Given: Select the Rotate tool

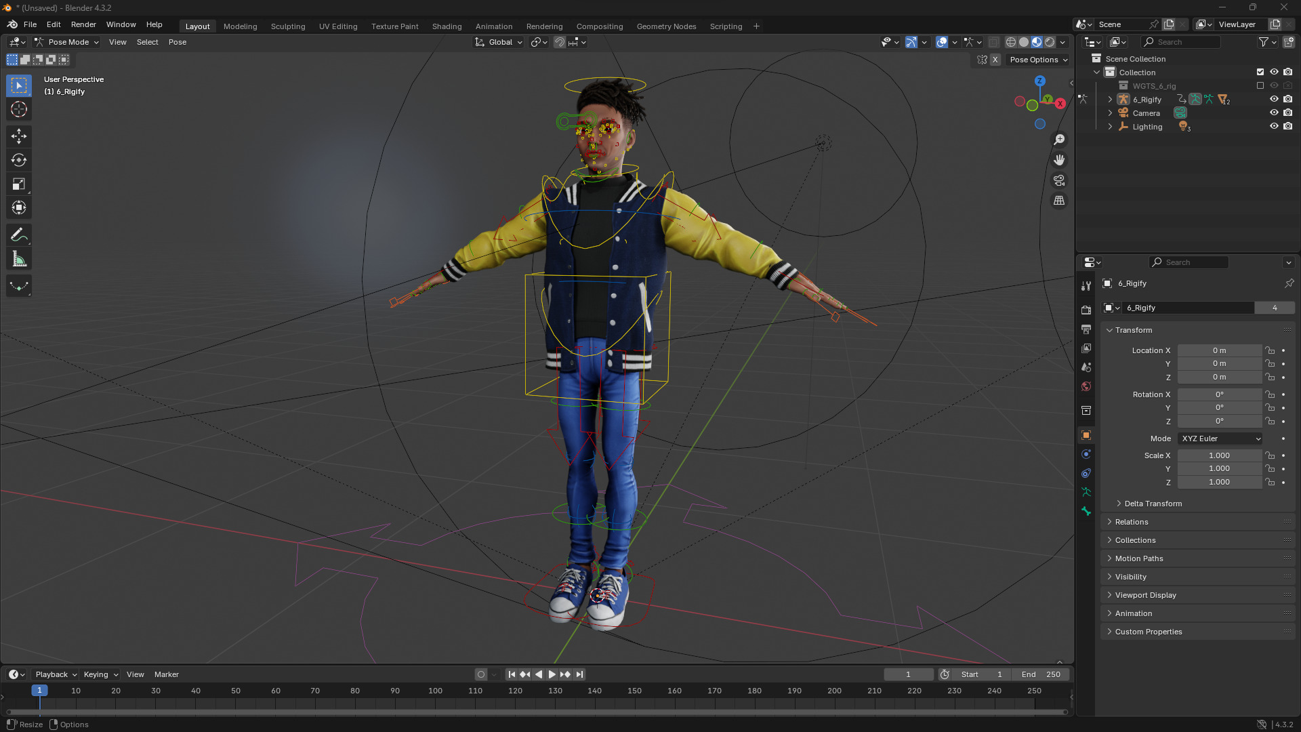Looking at the screenshot, I should coord(19,160).
